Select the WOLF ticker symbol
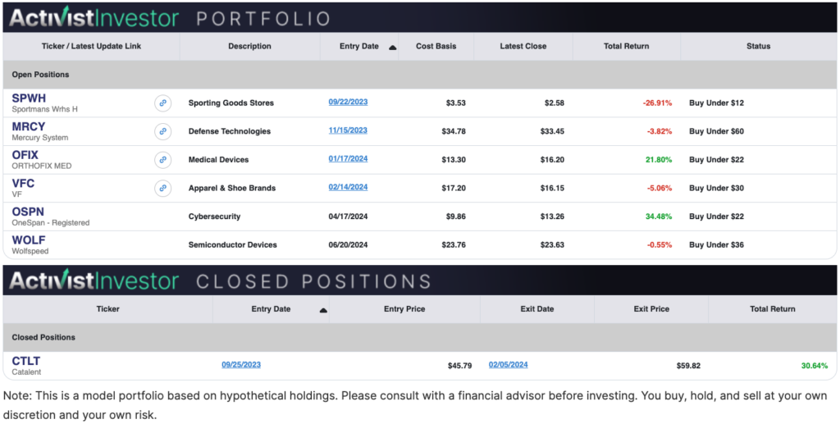This screenshot has width=840, height=424. tap(29, 239)
